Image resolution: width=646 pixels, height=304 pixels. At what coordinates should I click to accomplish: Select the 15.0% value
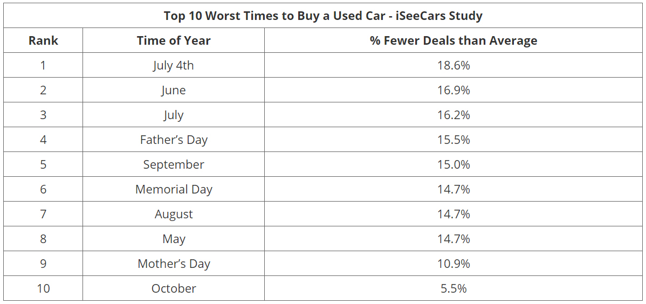click(x=453, y=164)
